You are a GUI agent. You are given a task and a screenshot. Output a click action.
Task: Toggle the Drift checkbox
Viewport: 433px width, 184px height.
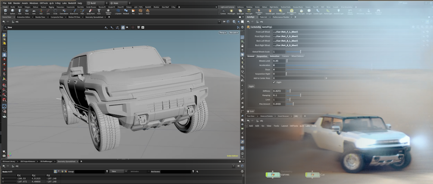coord(248,112)
